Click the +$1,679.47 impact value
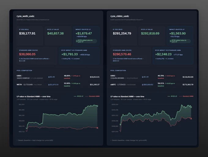Viewport: 208px width, 157px height. (84, 33)
